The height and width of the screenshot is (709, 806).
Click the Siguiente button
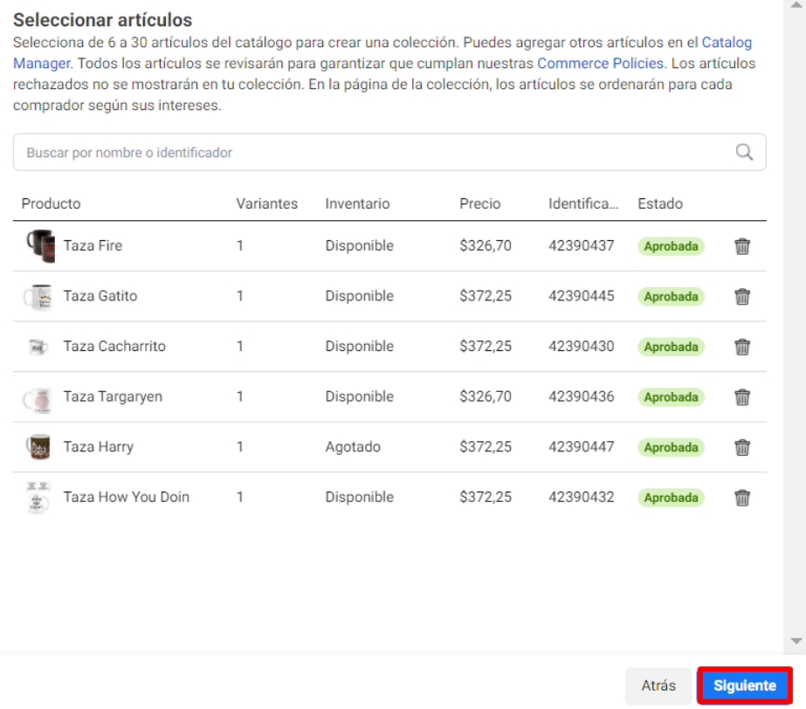(x=744, y=685)
